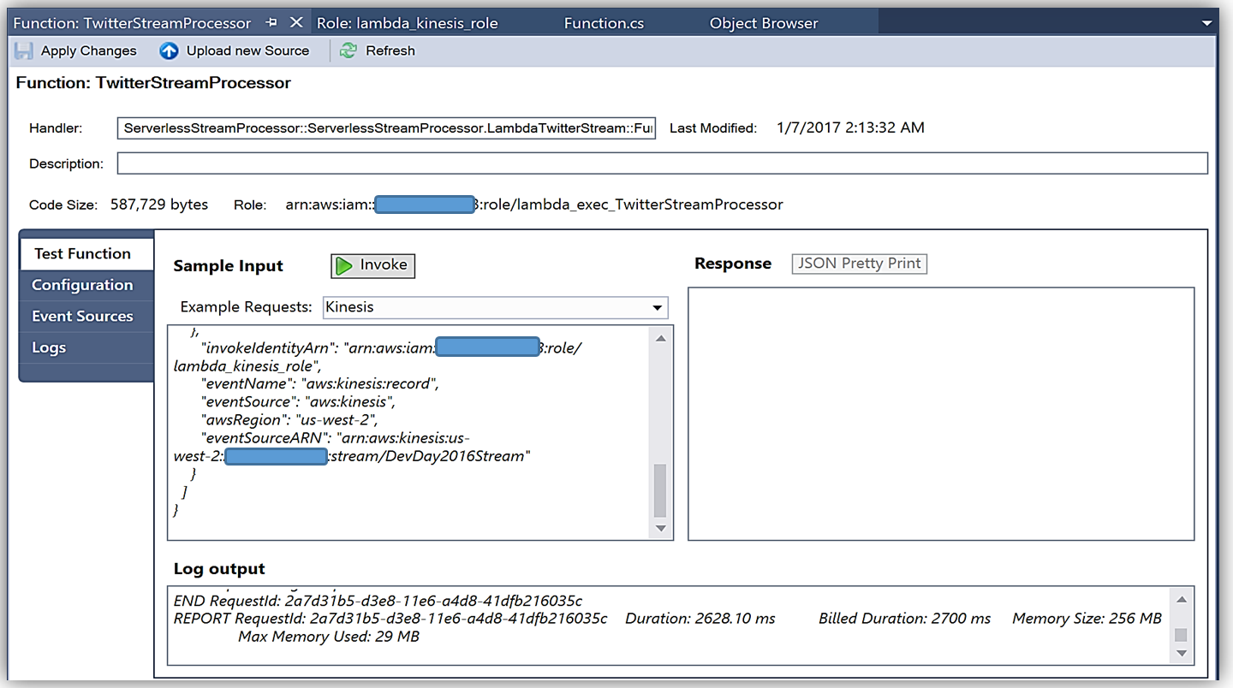Click the Upload new Source arrow icon
The height and width of the screenshot is (688, 1233).
[x=169, y=51]
